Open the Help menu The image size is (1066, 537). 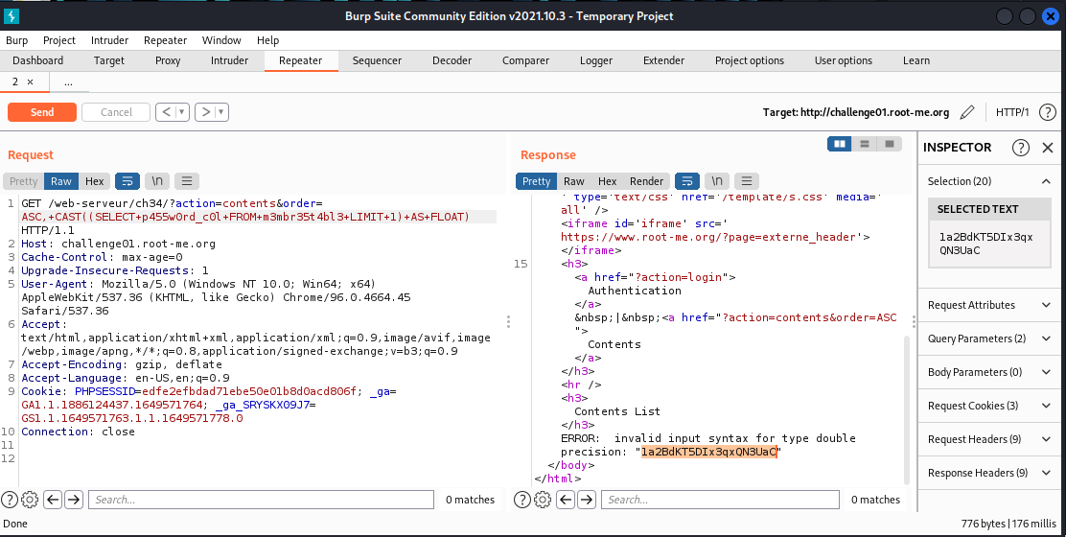tap(267, 40)
